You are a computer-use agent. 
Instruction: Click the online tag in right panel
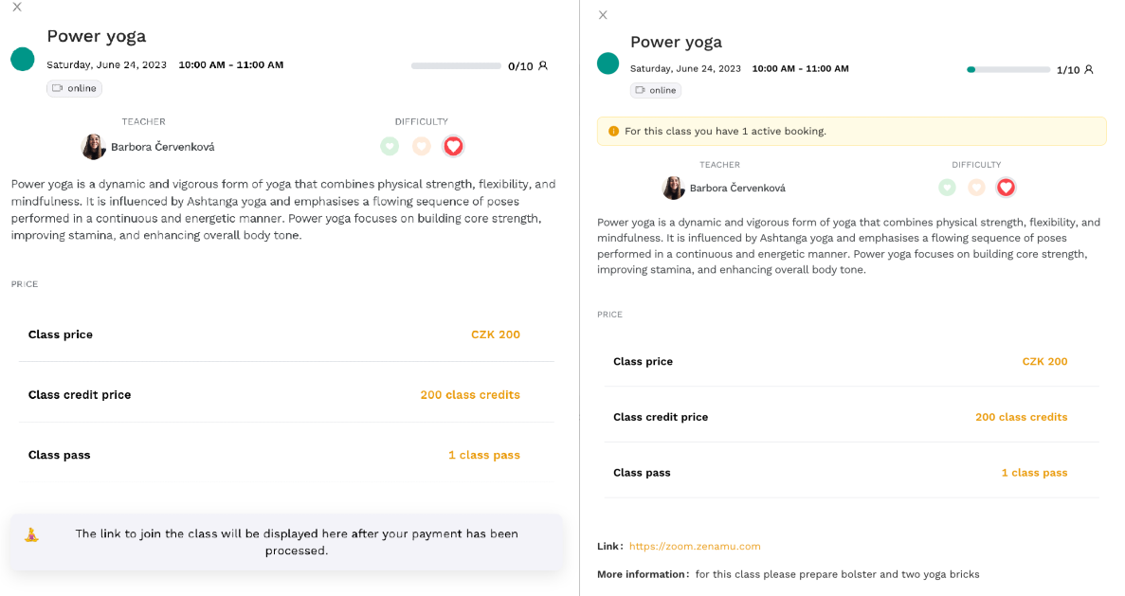pos(656,90)
